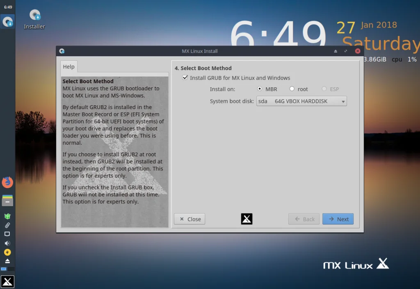
Task: Click the '4. Select Boot Method' heading
Action: point(203,68)
